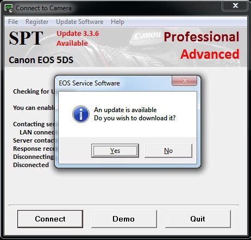Viewport: 251px width, 240px height.
Task: Click the Canon logo in the banner
Action: pyautogui.click(x=148, y=36)
